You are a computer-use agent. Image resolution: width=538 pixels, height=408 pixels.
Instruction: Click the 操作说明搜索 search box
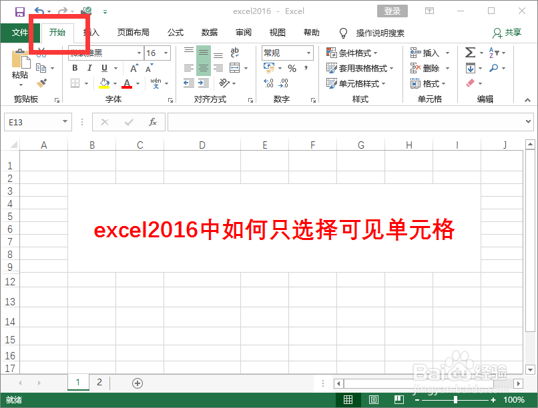click(x=380, y=33)
